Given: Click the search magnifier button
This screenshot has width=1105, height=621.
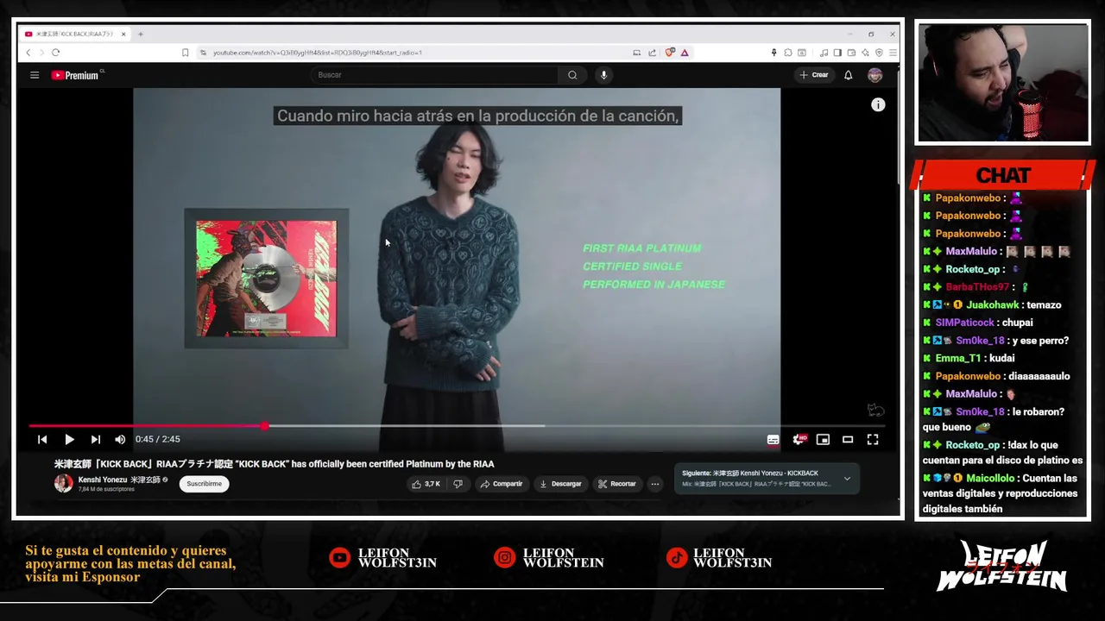Looking at the screenshot, I should pos(572,75).
